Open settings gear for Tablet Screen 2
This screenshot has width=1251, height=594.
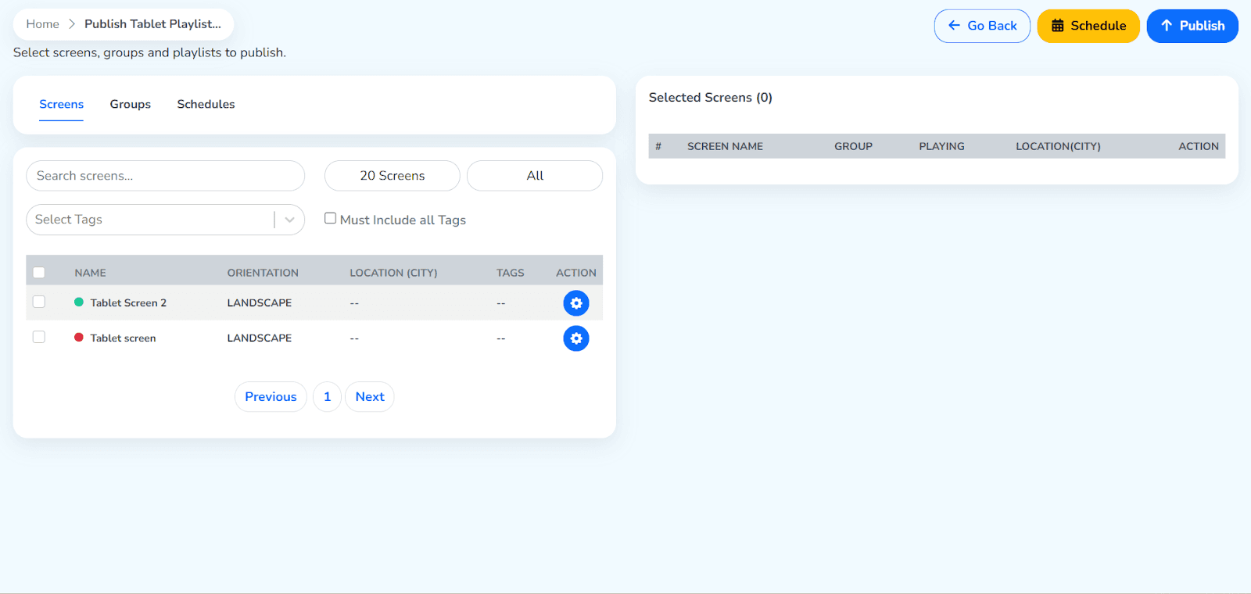point(576,303)
